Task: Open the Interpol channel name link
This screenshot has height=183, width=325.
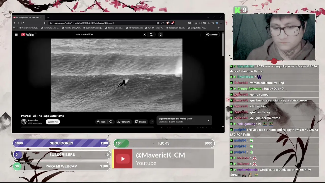Action: point(32,120)
